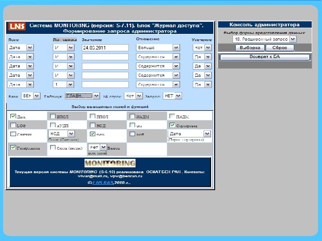Enable the ПАДМ checkbox

[x=172, y=116]
